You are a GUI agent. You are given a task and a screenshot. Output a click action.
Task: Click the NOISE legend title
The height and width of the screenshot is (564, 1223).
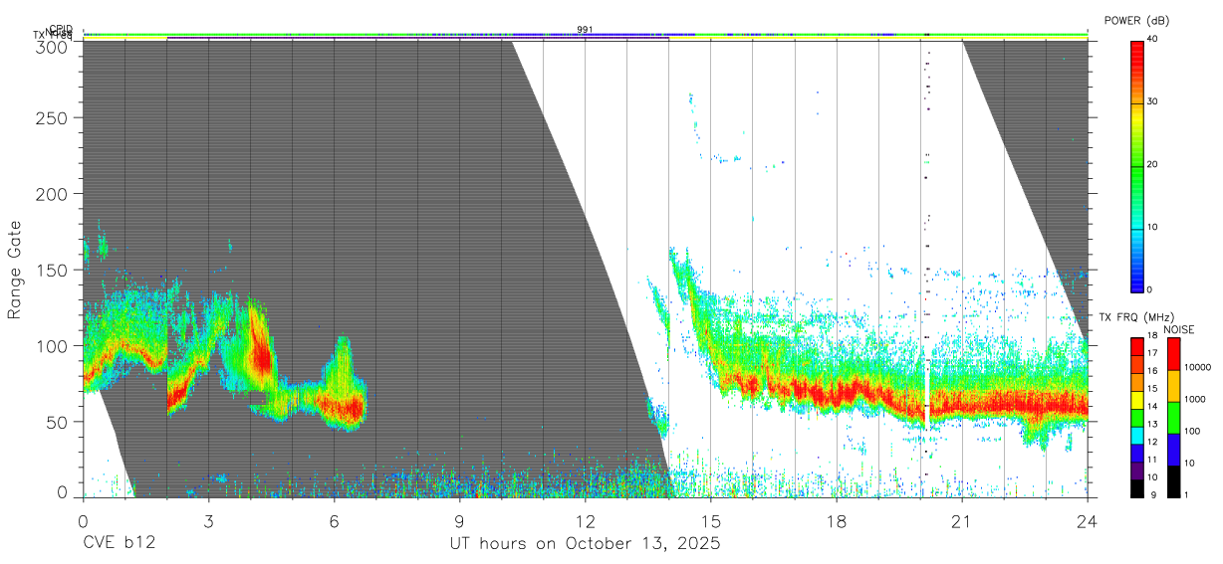[1179, 329]
